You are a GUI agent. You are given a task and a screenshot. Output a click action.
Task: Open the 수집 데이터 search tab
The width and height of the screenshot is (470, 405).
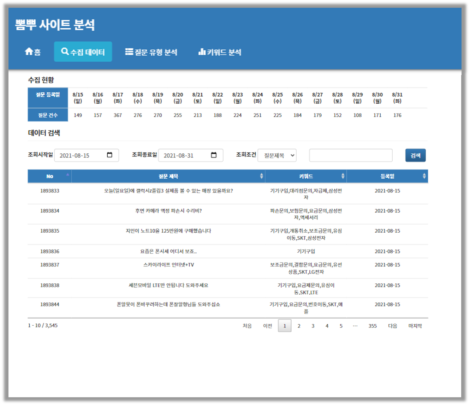[x=83, y=52]
